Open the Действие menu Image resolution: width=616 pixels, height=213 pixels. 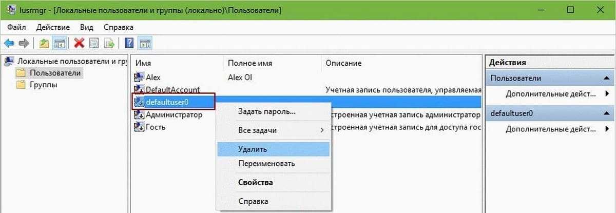pos(53,27)
